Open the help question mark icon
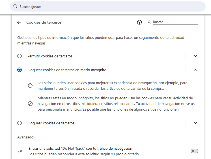Viewport: 211px width, 159px height. pos(139,22)
